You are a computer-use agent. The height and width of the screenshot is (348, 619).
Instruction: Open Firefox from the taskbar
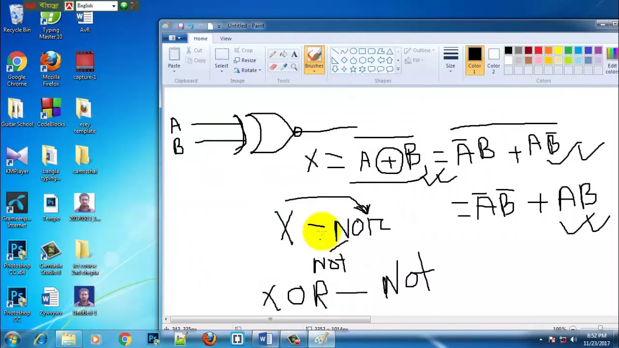point(209,339)
